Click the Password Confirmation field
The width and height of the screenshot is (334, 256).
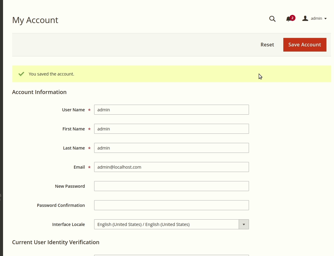pyautogui.click(x=171, y=205)
